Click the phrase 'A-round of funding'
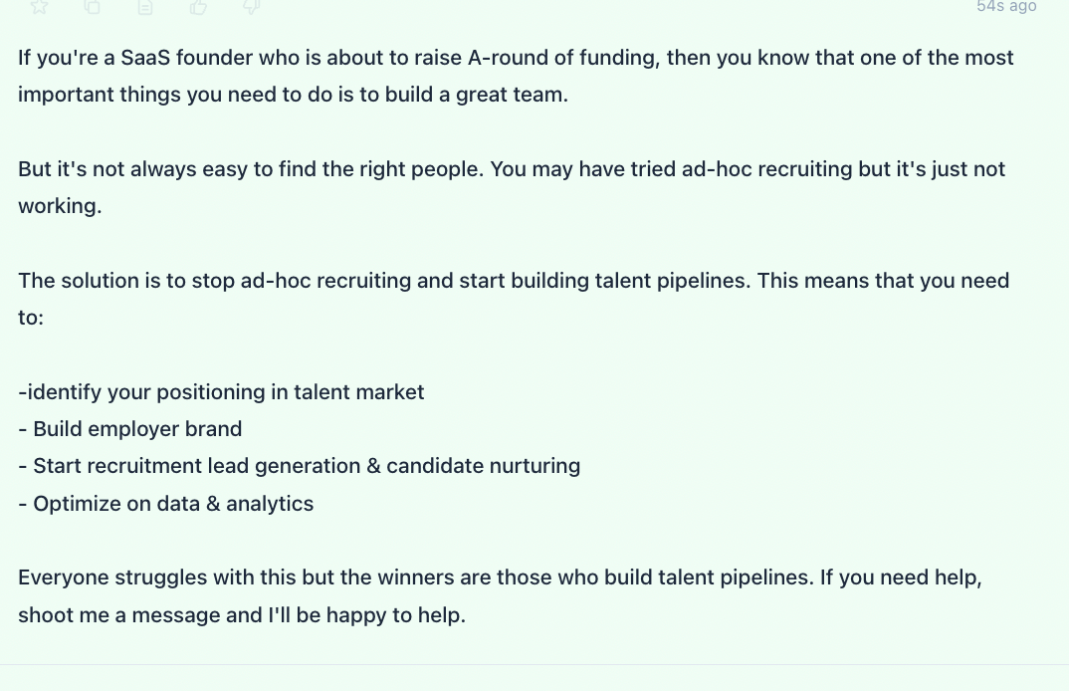 click(563, 58)
